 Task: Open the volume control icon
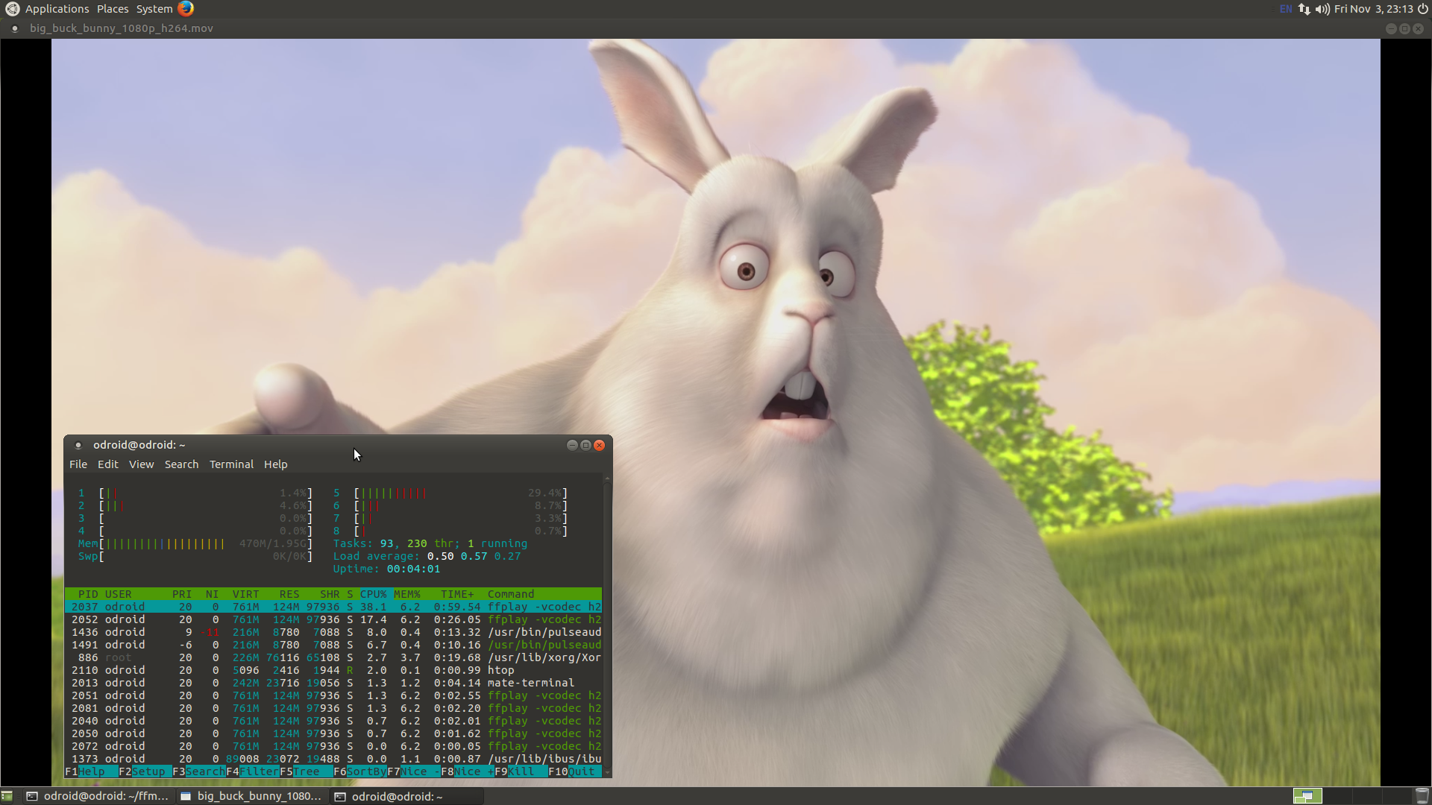tap(1322, 9)
